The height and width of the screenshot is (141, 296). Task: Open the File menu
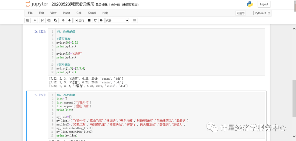pos(30,13)
